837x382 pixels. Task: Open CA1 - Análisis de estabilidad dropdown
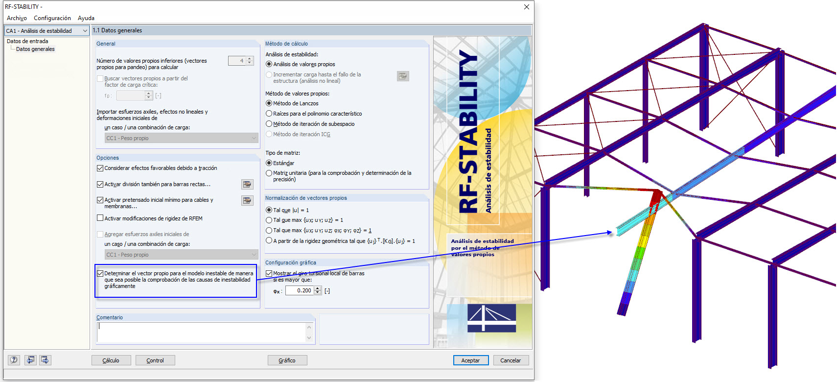pyautogui.click(x=47, y=31)
